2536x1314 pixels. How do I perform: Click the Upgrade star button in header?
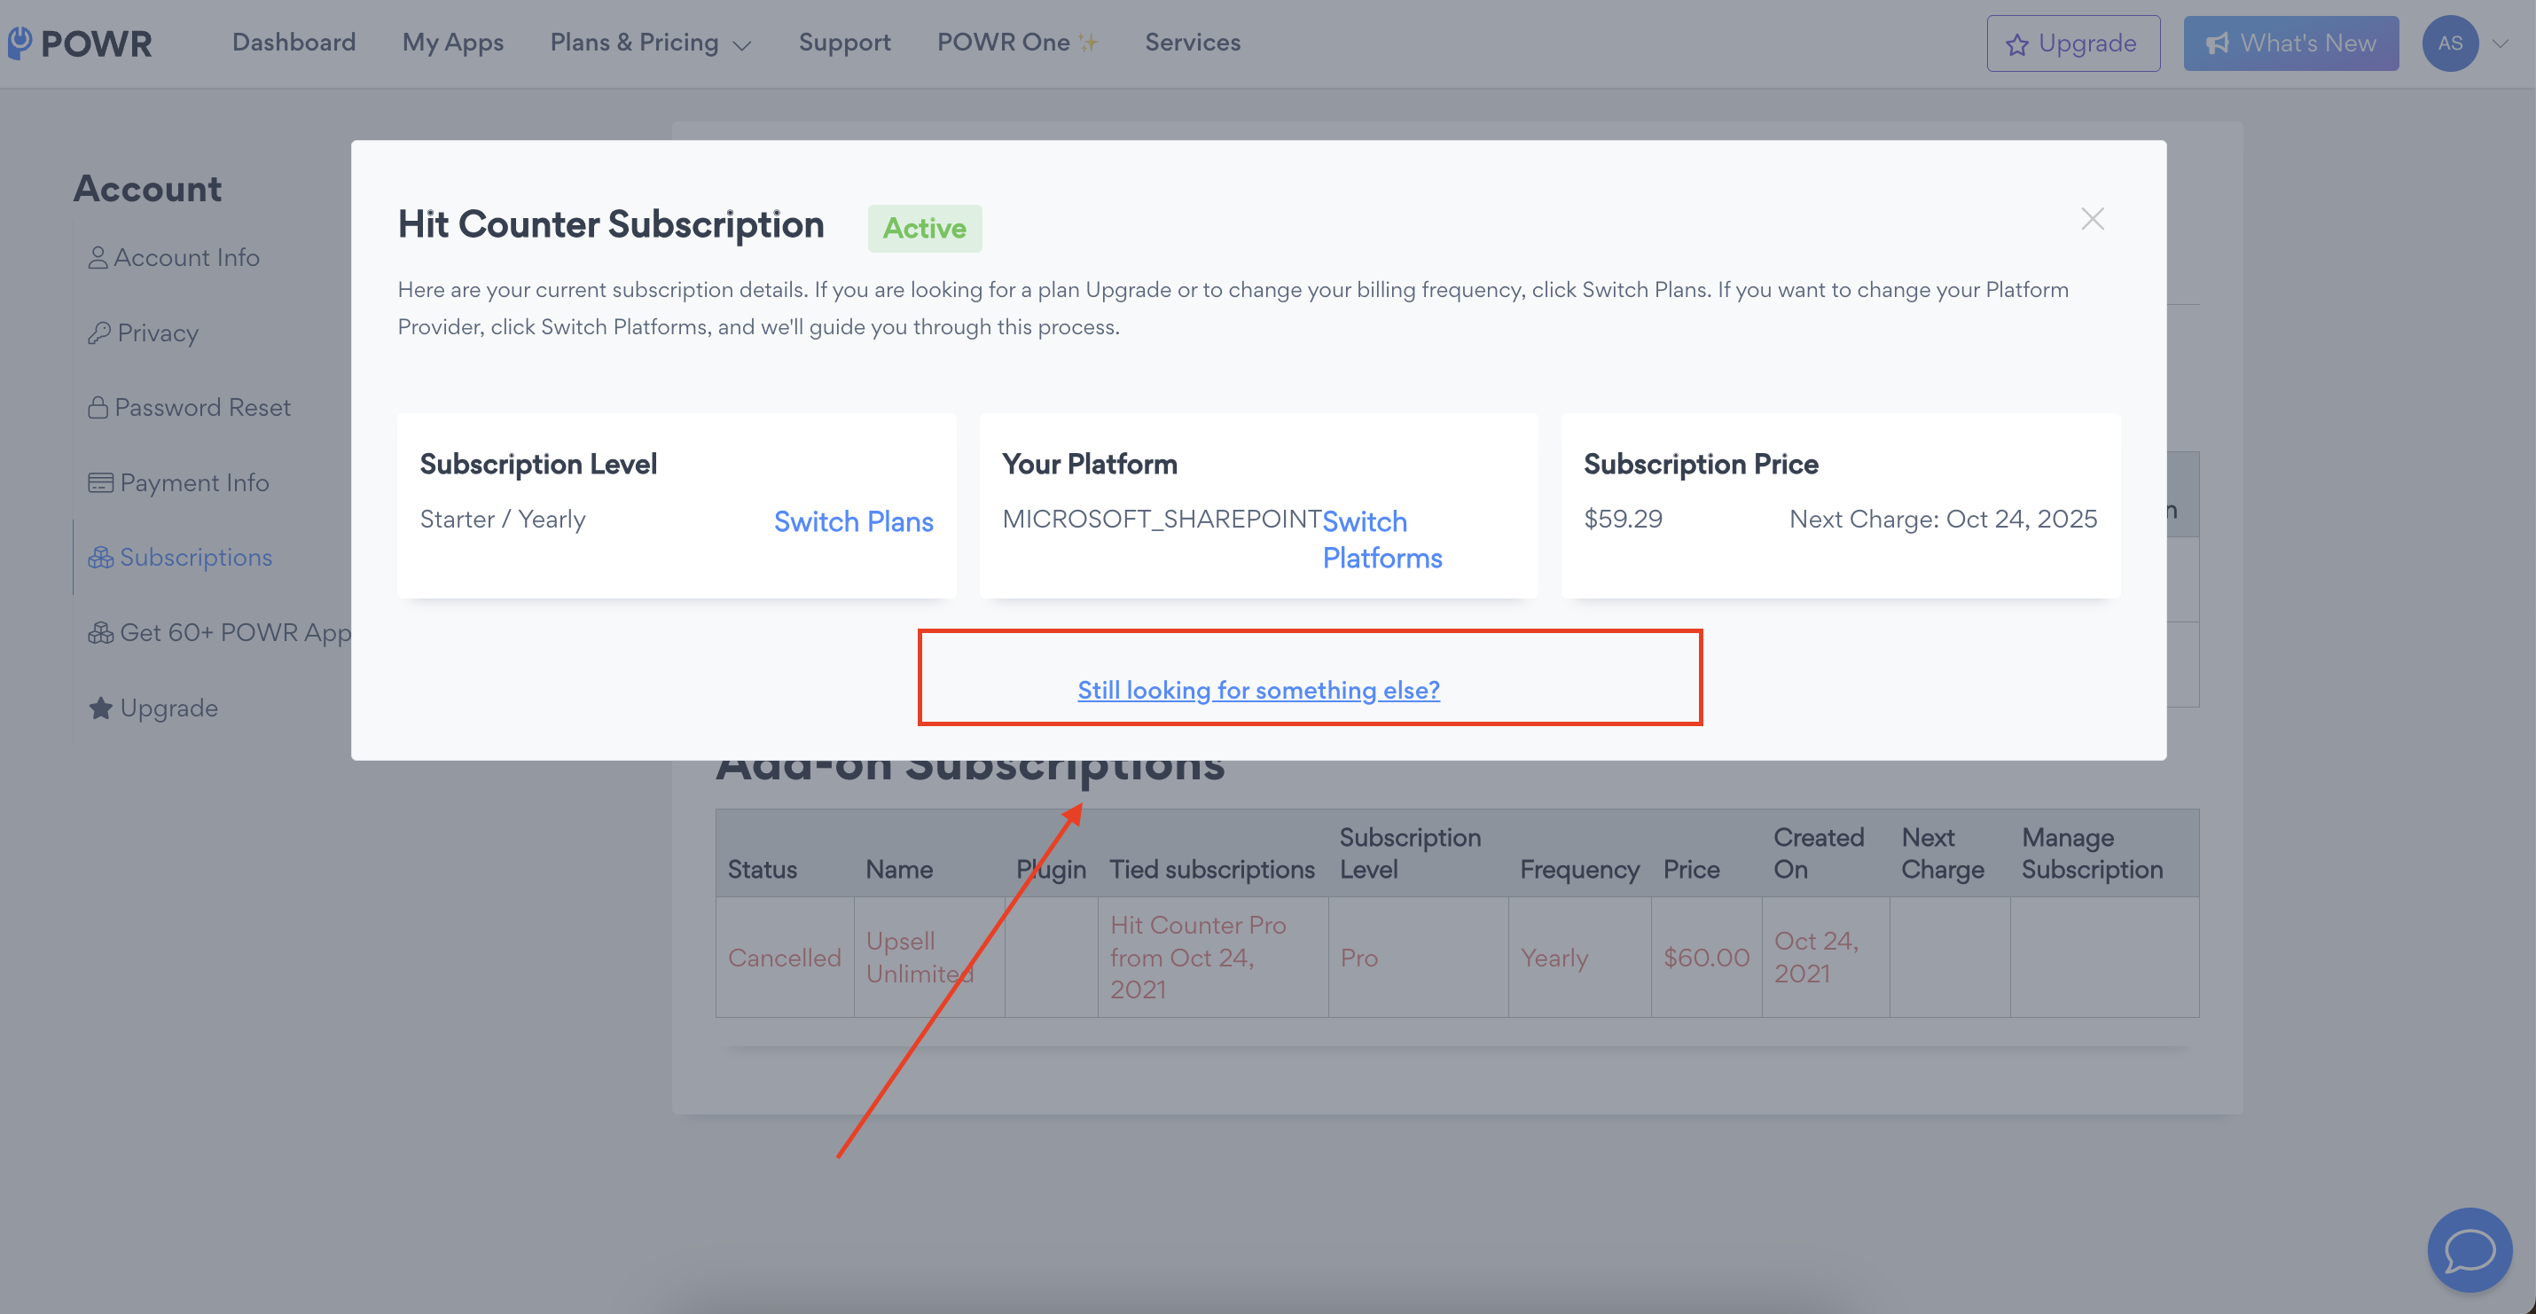click(x=2073, y=43)
